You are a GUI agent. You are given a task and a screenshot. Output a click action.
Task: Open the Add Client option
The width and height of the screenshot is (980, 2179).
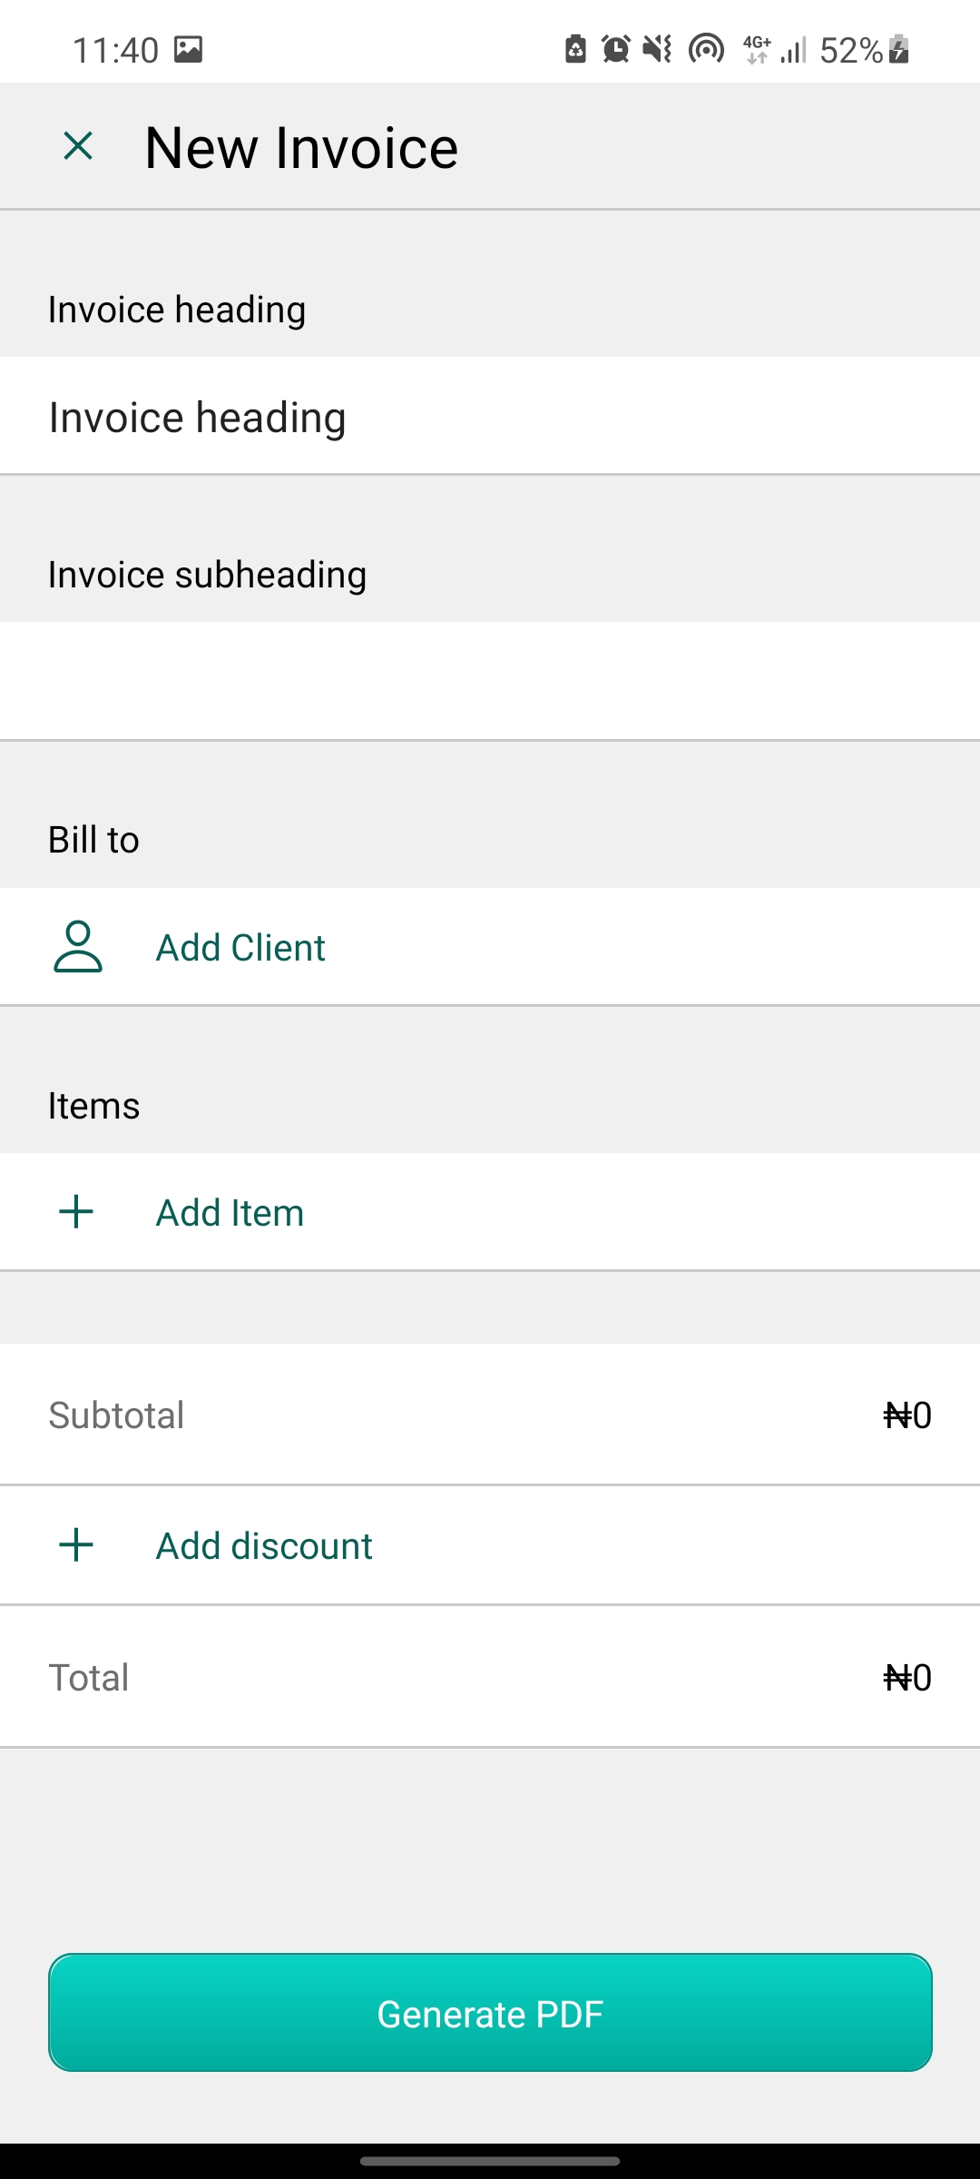tap(240, 947)
